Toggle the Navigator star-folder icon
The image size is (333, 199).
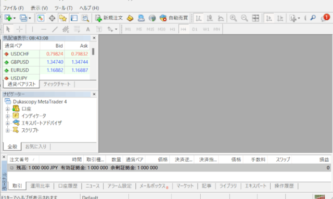63,18
